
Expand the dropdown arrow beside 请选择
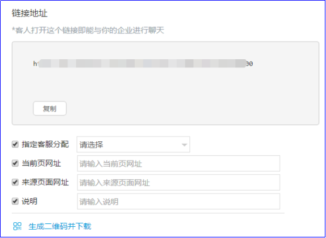[185, 145]
